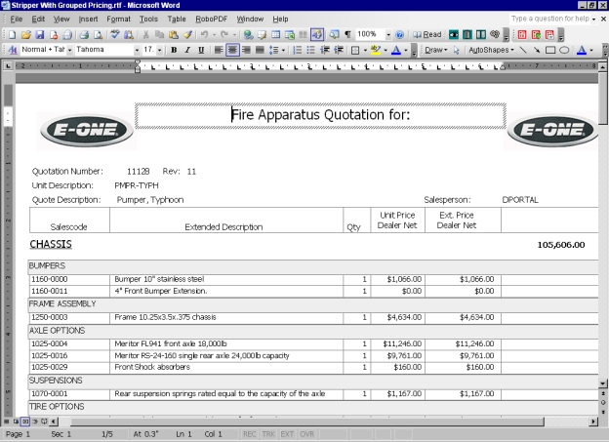Switch to Reading layout with Read button
This screenshot has height=442, width=609.
(427, 35)
